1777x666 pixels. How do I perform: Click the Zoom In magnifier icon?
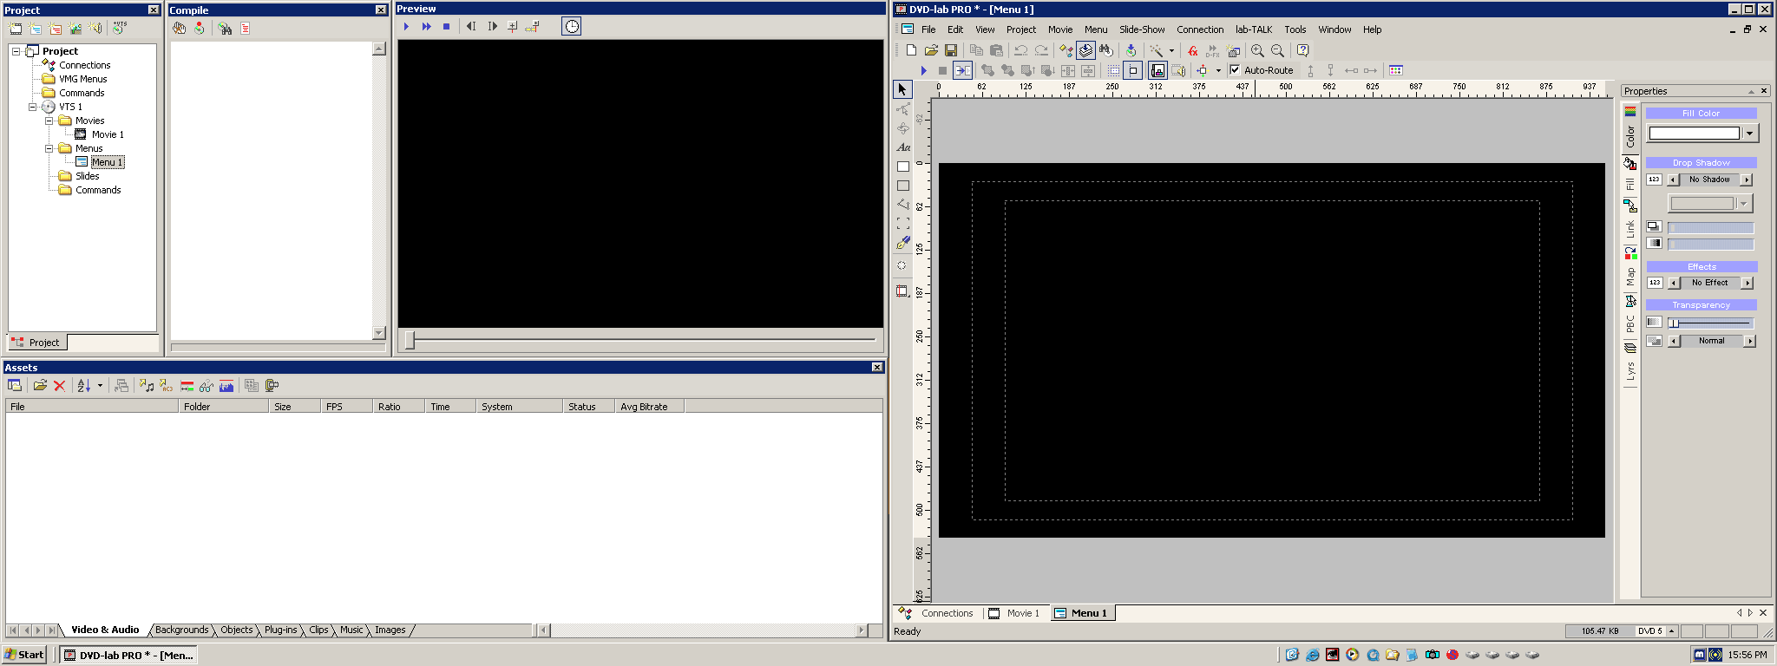[1257, 51]
